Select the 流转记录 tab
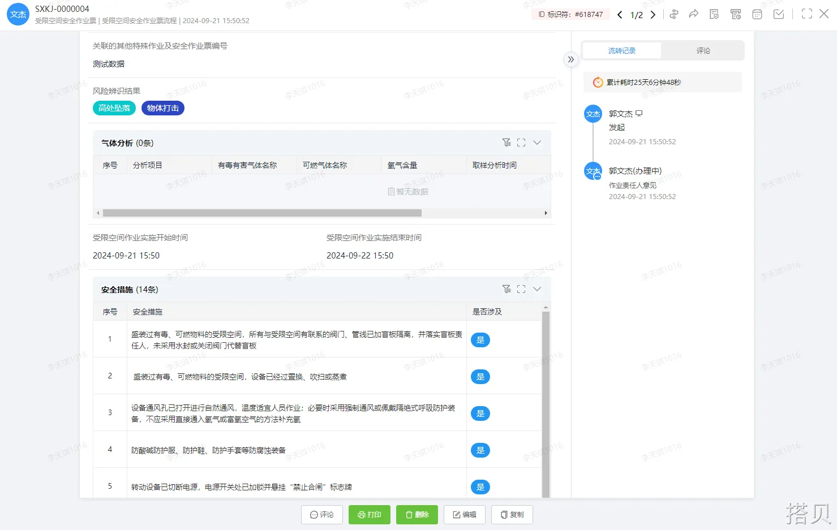The width and height of the screenshot is (837, 530). (621, 51)
